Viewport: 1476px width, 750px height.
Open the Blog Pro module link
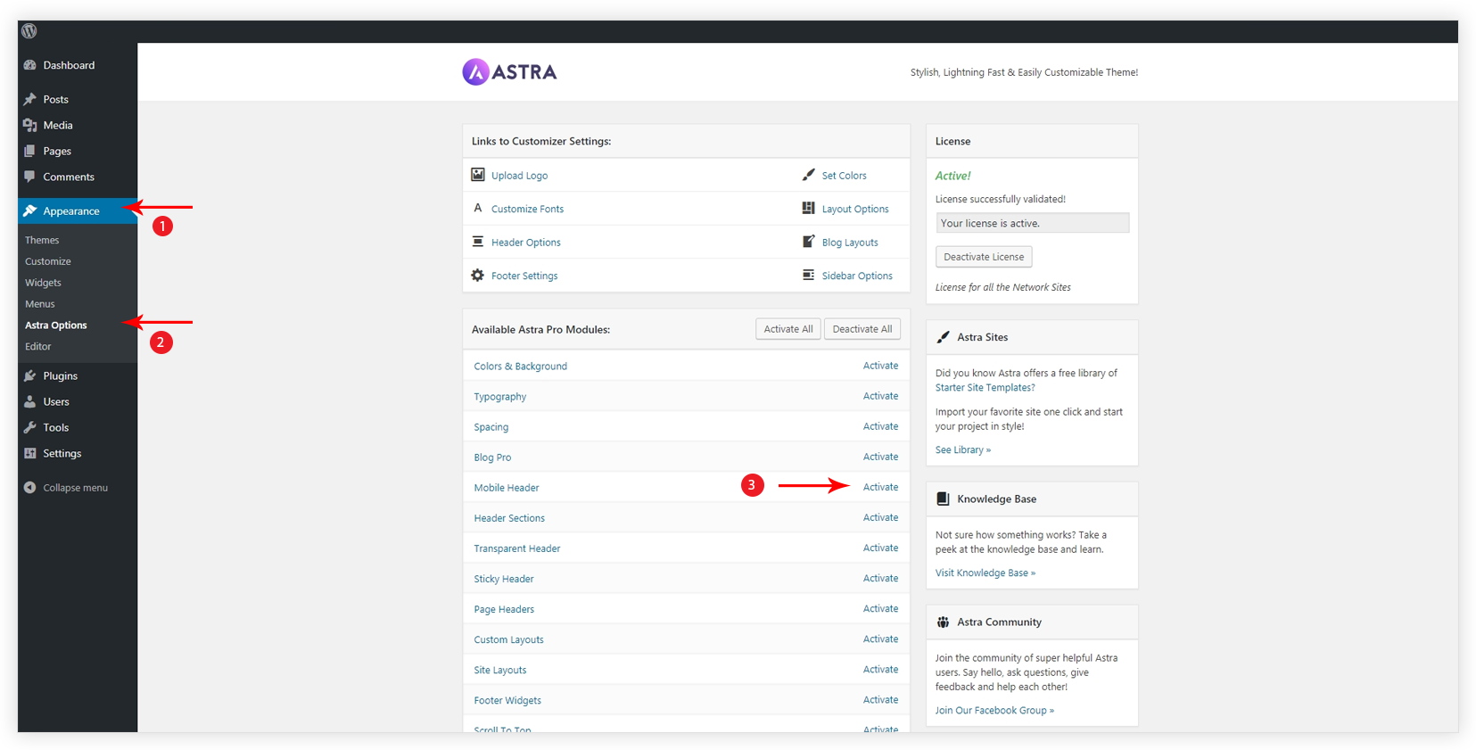492,457
